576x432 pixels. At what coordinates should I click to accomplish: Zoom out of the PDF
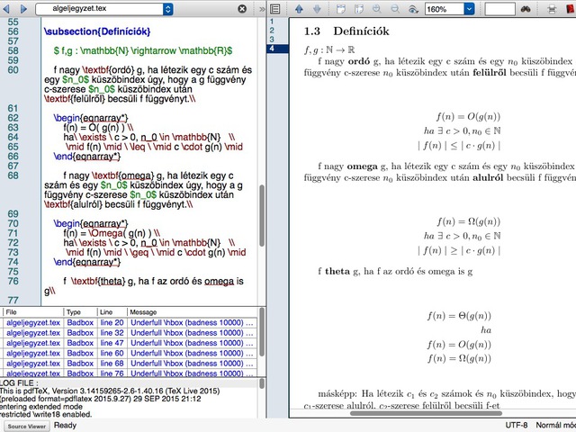395,9
